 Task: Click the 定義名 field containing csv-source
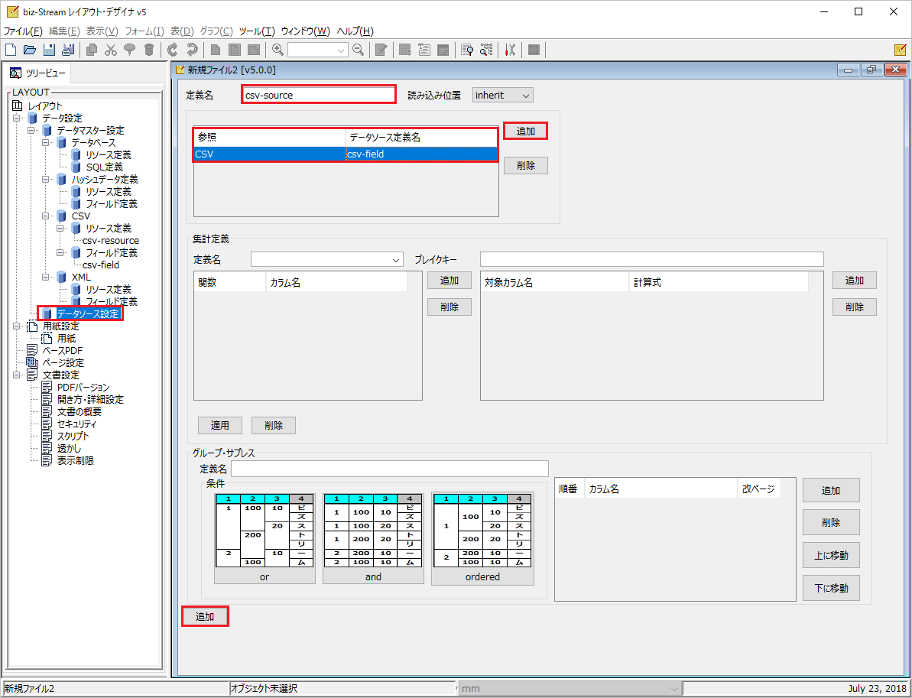click(318, 96)
